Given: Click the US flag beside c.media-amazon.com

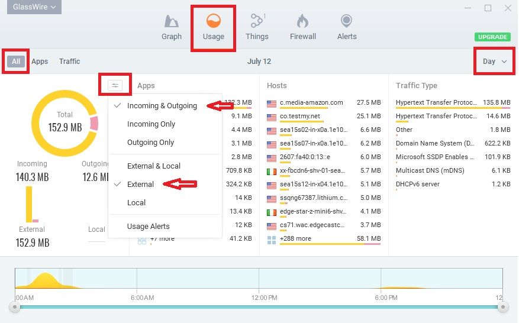Looking at the screenshot, I should click(272, 103).
